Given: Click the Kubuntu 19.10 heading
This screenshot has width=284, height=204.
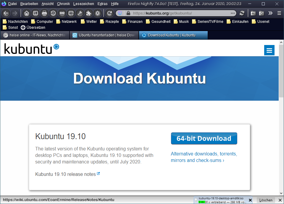Looking at the screenshot, I should click(60, 136).
